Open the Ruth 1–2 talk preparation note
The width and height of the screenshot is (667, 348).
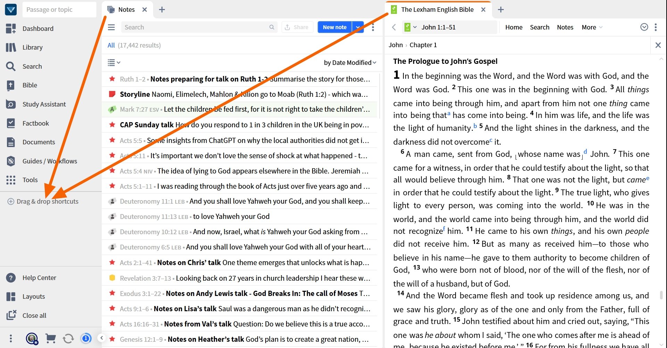click(x=240, y=79)
